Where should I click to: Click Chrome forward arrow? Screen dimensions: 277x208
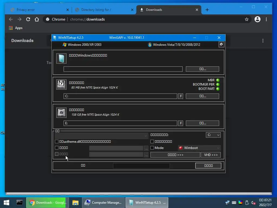pos(19,19)
